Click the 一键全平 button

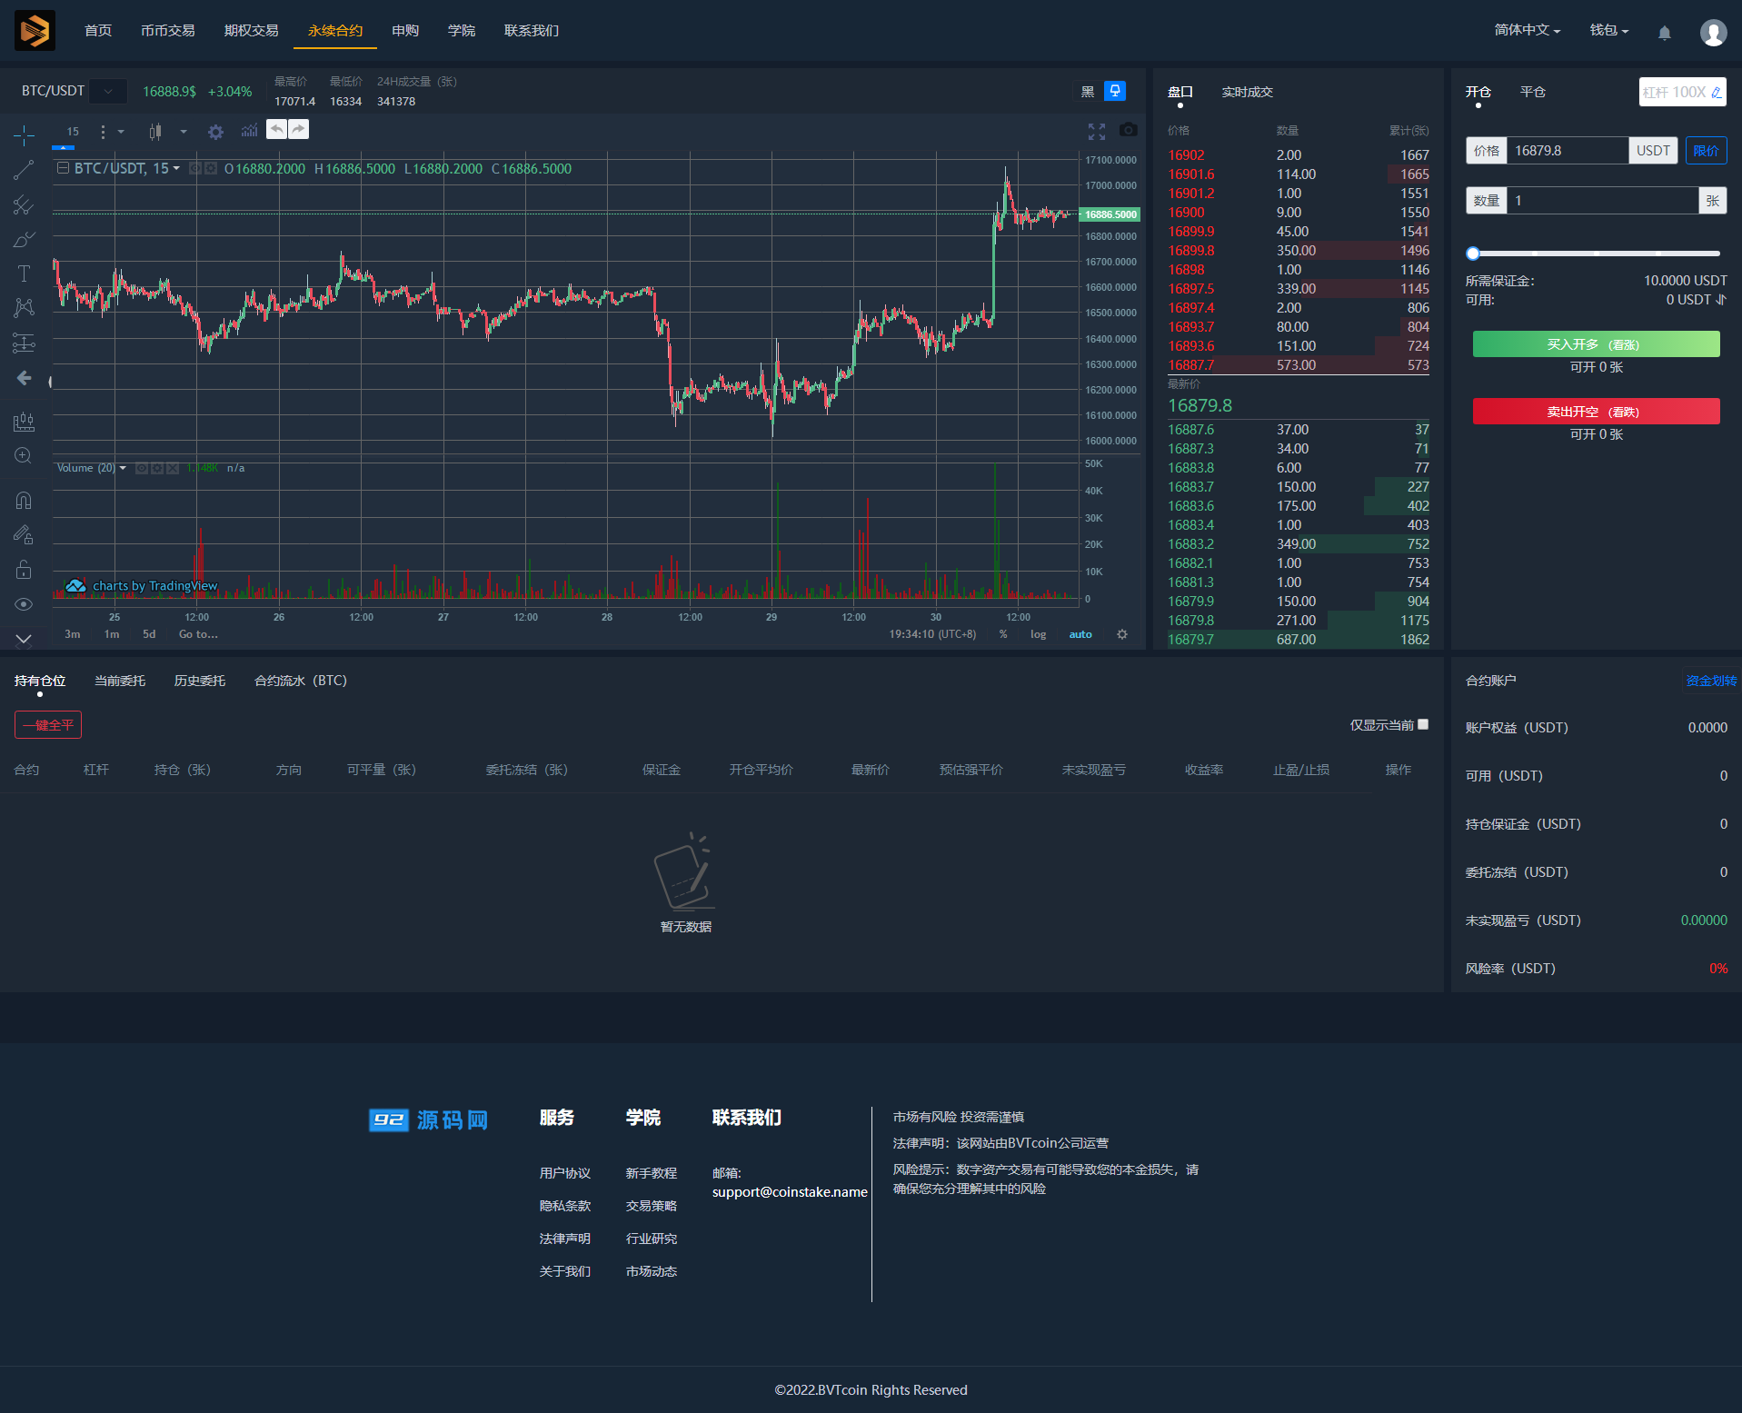click(x=48, y=725)
